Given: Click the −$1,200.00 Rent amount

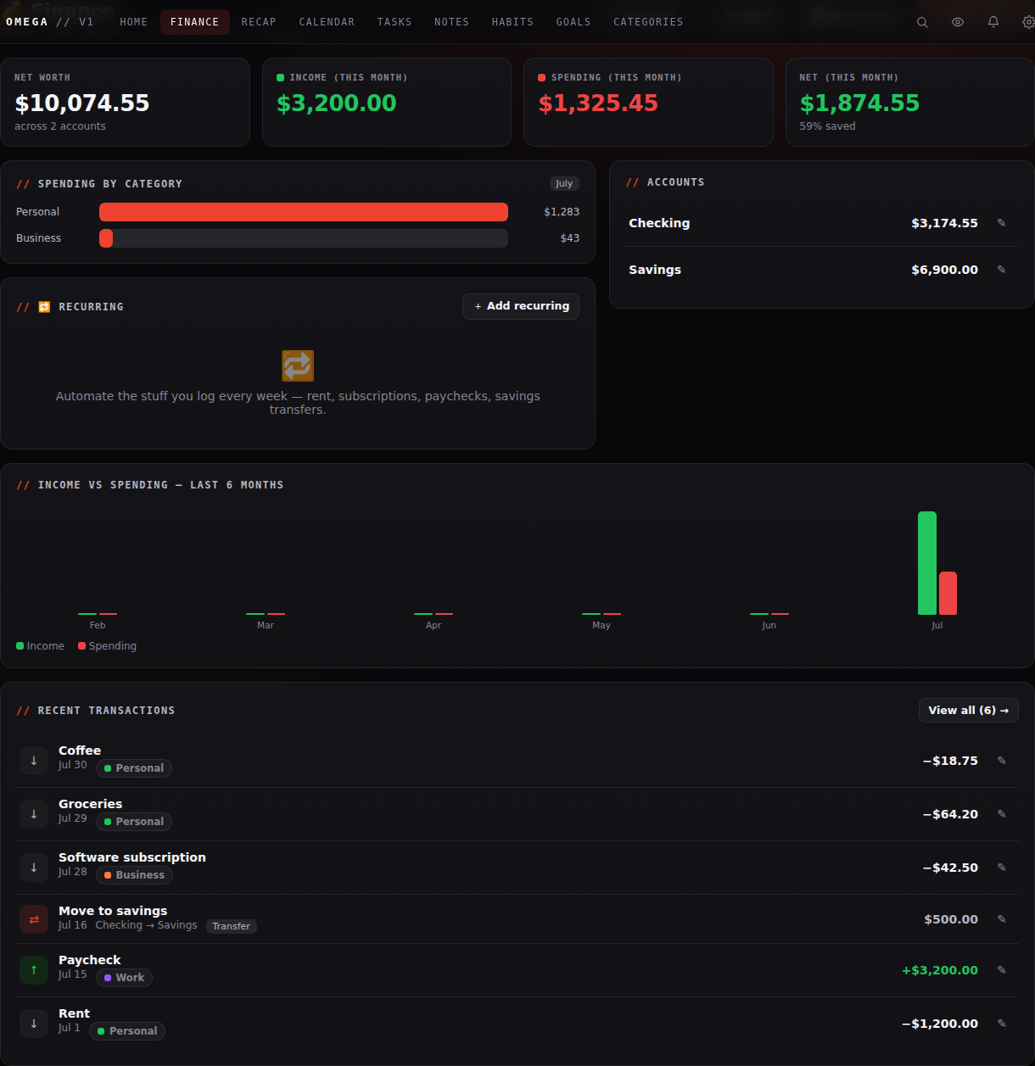Looking at the screenshot, I should point(939,1024).
